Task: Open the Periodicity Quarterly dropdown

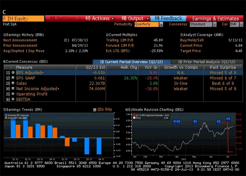Action: tap(161, 24)
